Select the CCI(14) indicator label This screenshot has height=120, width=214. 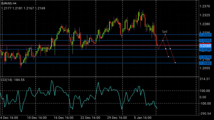13,80
